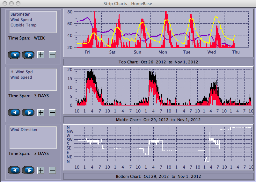Select Wind Direction in the bottom list

pyautogui.click(x=24, y=130)
